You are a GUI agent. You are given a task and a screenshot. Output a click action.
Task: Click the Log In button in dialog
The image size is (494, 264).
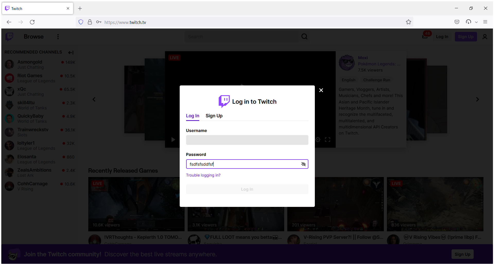click(x=247, y=189)
